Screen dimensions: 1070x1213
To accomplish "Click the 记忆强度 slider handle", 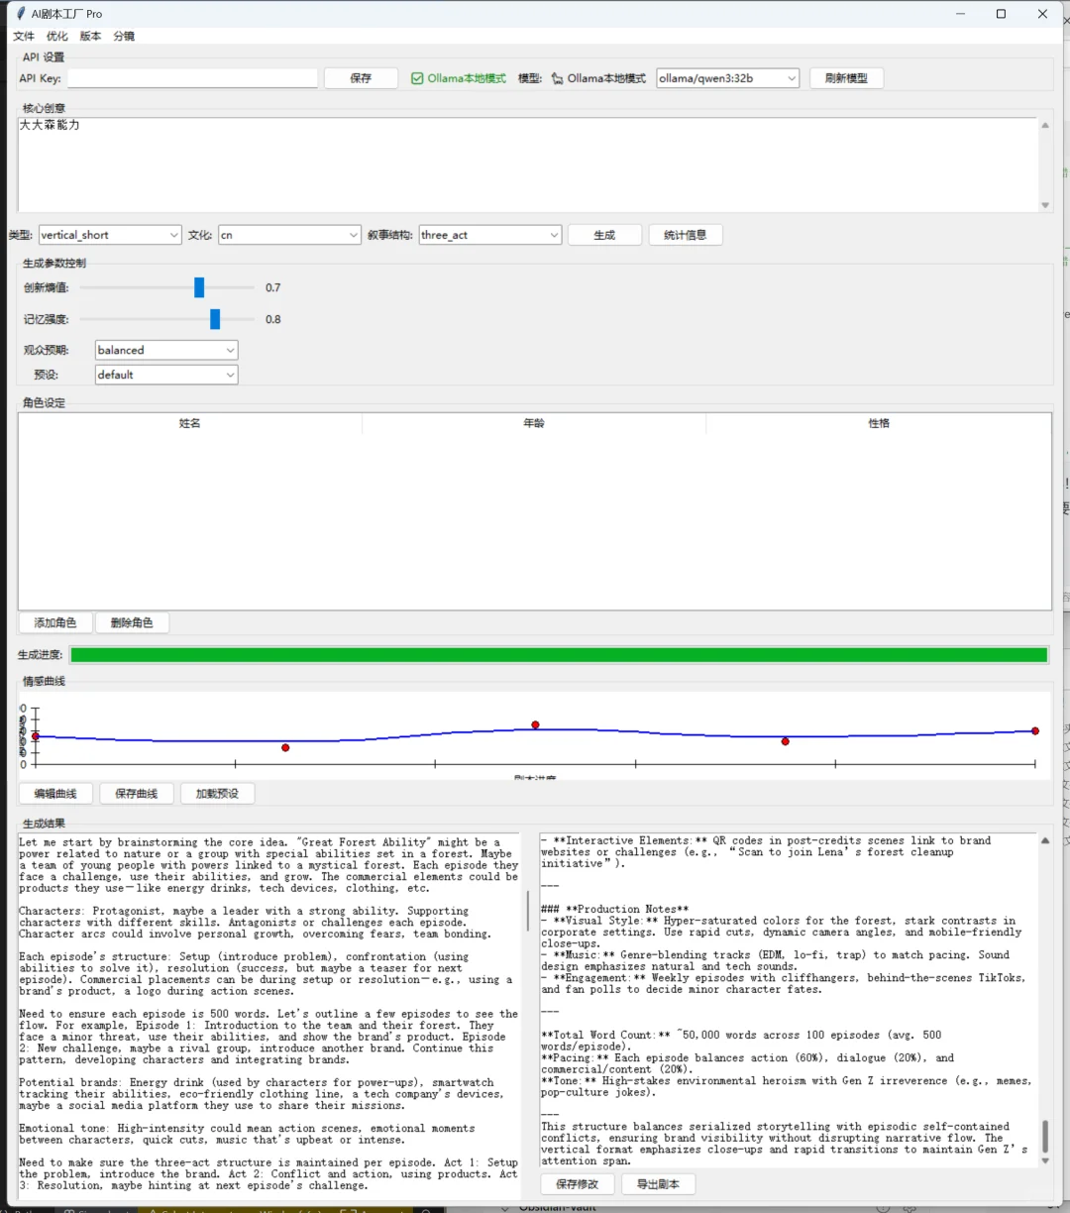I will click(x=215, y=319).
